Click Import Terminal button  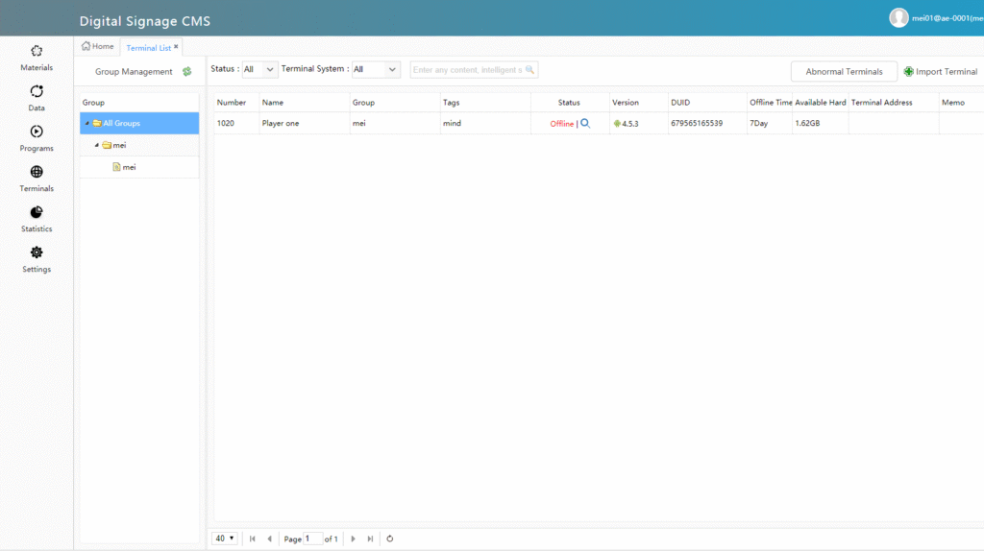(941, 72)
